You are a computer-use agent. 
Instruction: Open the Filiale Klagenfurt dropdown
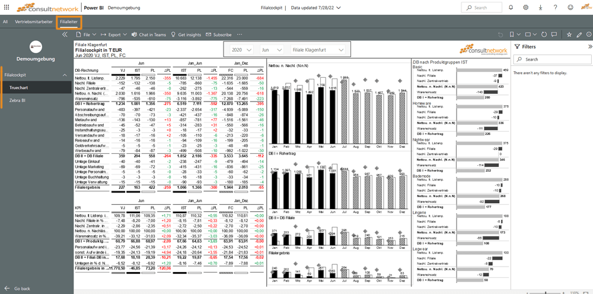pos(318,50)
